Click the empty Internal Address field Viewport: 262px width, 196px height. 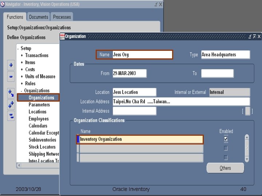pyautogui.click(x=135, y=111)
